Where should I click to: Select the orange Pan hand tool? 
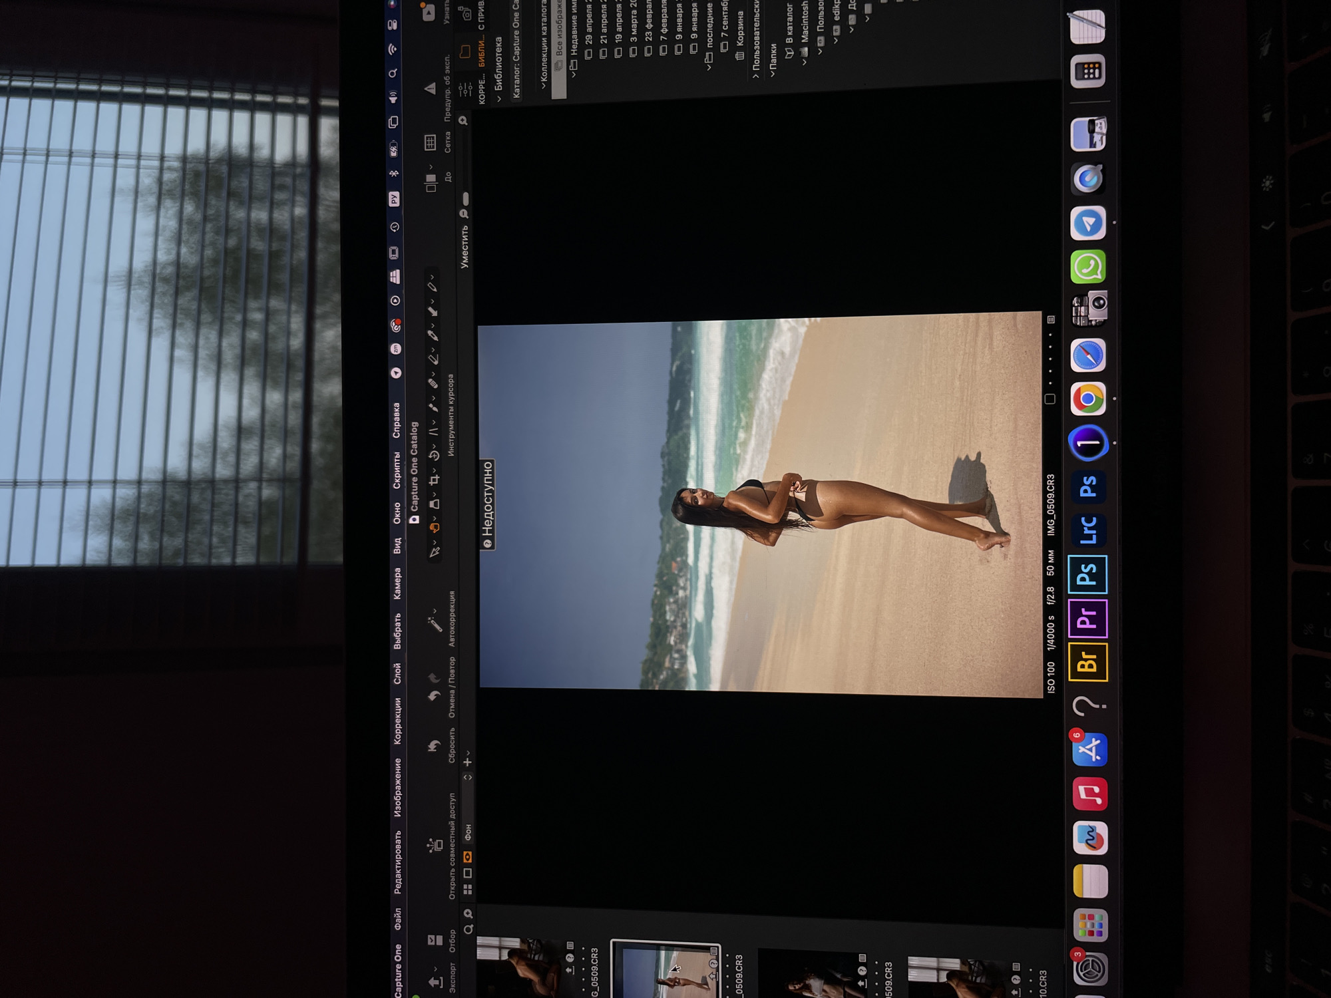tap(435, 528)
